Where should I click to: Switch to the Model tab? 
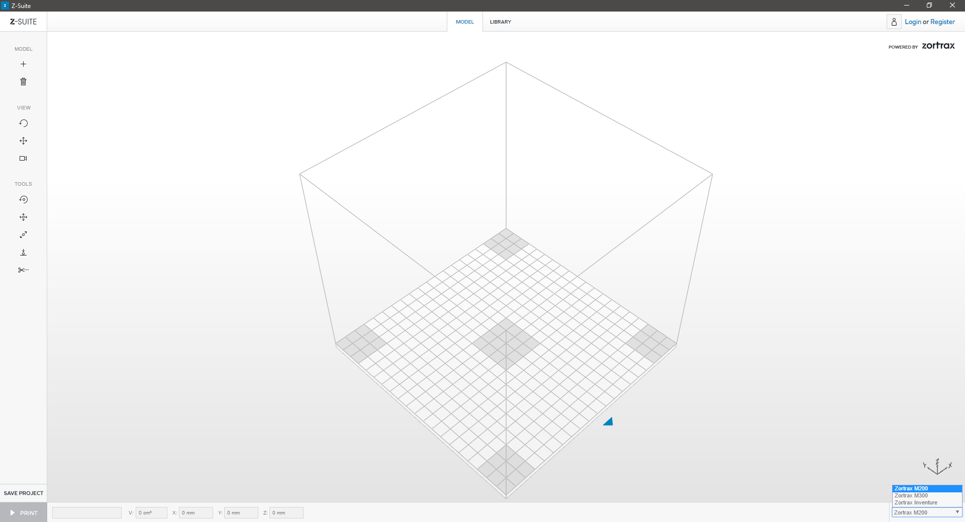(464, 22)
